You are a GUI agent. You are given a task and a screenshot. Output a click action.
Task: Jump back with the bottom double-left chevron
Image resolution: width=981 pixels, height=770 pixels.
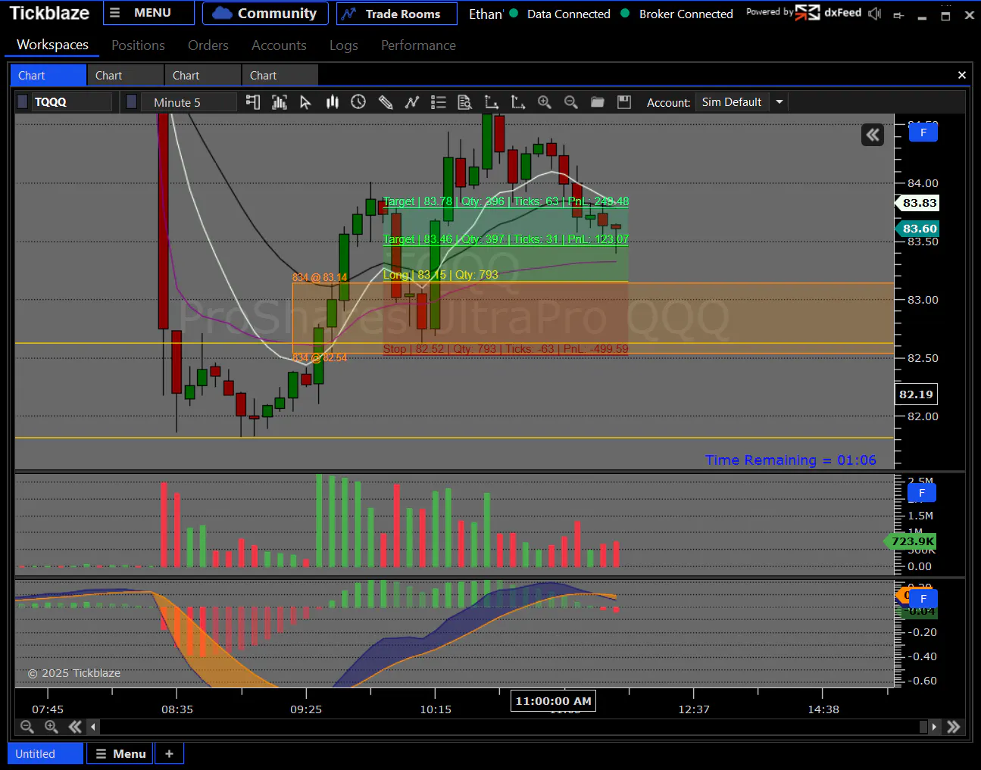(74, 727)
